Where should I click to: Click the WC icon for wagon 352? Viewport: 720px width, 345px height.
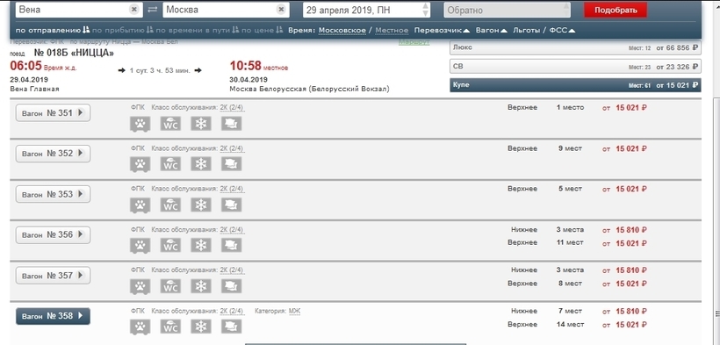170,164
